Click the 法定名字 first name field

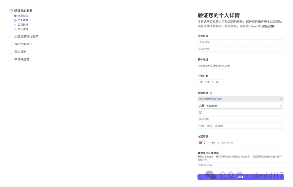[x=240, y=42]
